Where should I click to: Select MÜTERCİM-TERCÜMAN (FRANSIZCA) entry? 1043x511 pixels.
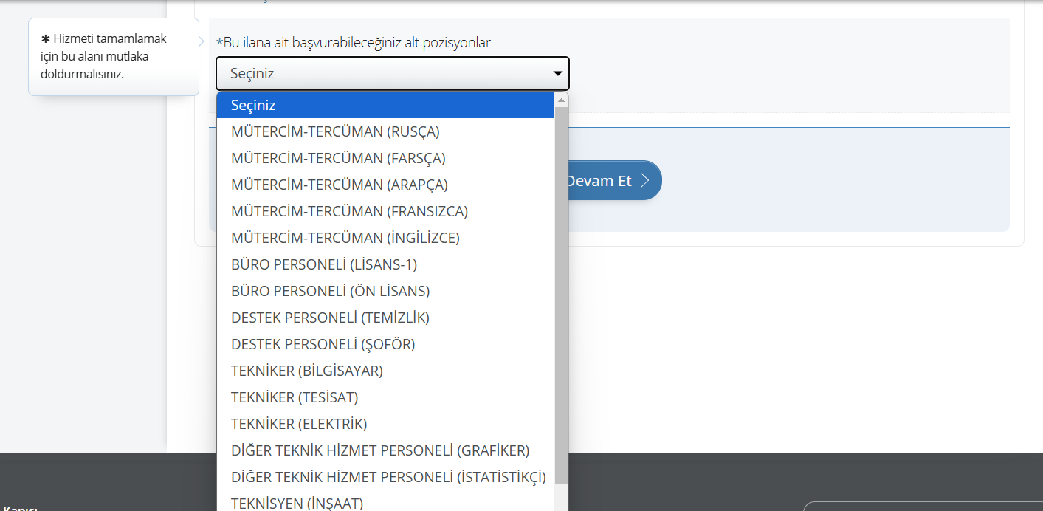coord(349,211)
